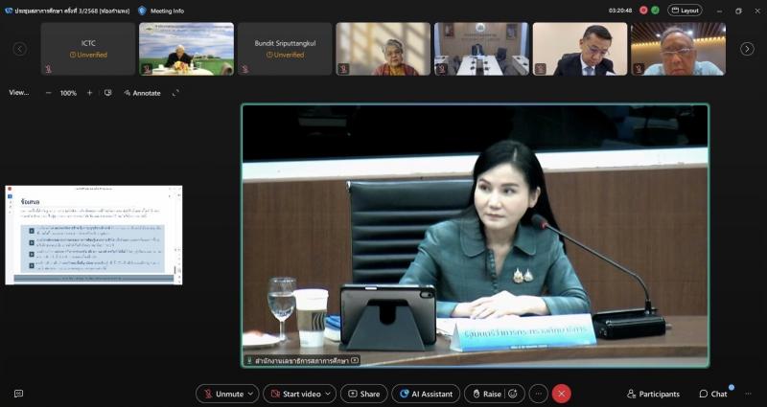Open the View... menu
Screen dimensions: 767x407
18,92
